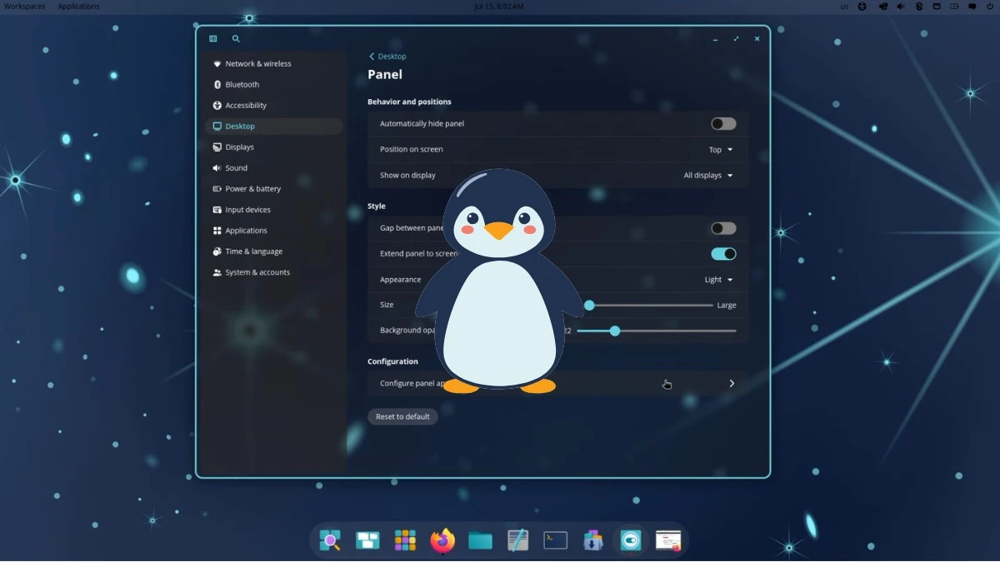
Task: Open the network applet in top panel
Action: (937, 6)
